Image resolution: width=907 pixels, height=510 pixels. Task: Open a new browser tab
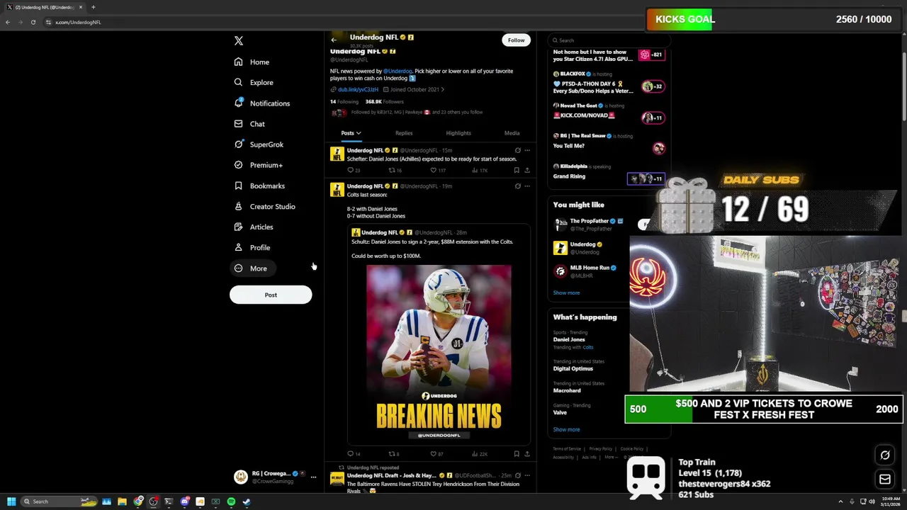tap(93, 7)
